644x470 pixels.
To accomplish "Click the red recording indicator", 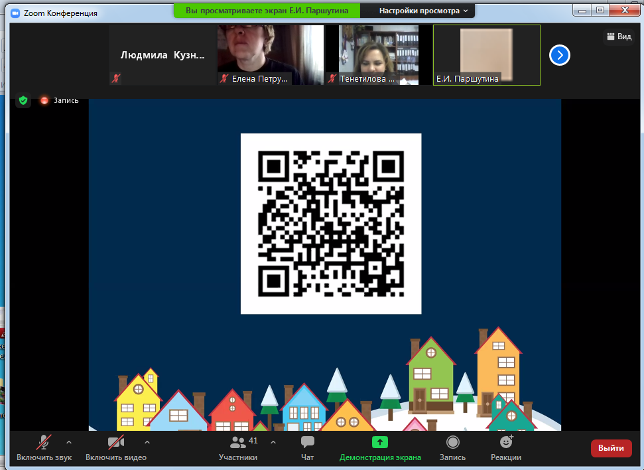I will 44,100.
